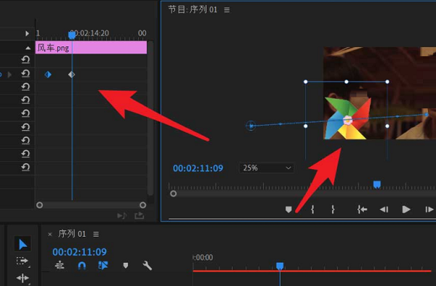Image resolution: width=436 pixels, height=286 pixels.
Task: Click top-right handle of pinwheel bounding box
Action: pos(387,81)
